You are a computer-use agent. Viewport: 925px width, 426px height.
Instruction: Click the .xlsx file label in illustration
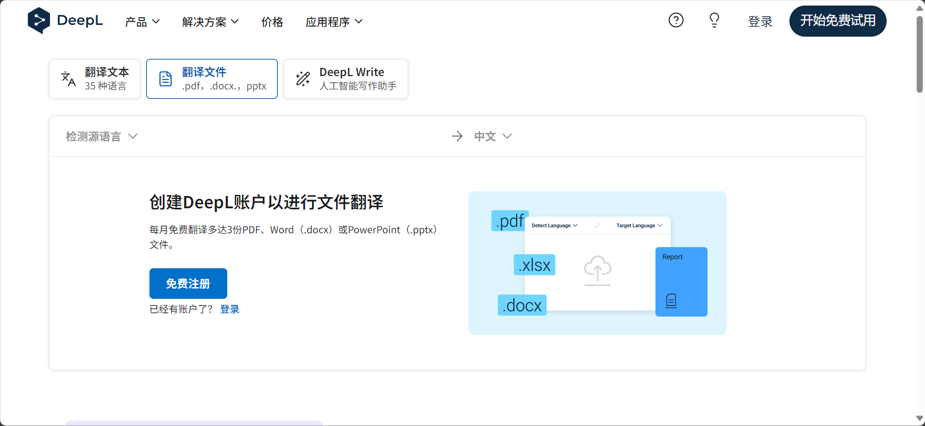(x=534, y=265)
